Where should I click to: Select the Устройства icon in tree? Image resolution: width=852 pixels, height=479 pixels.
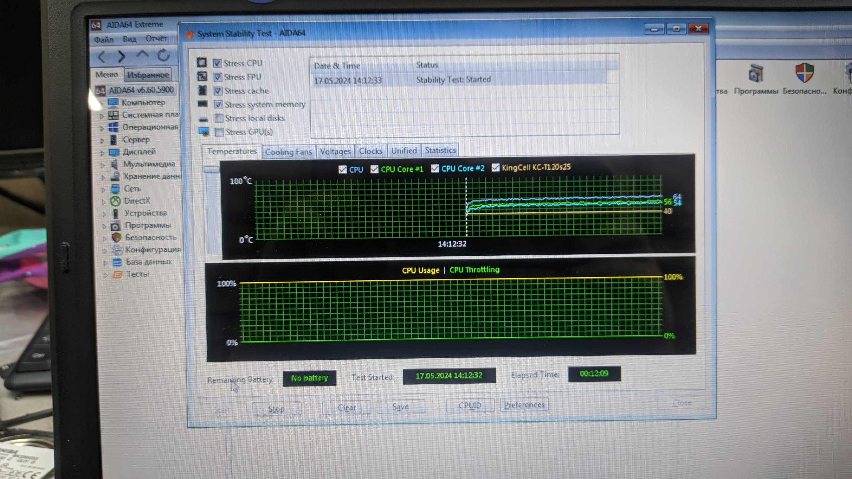tap(116, 213)
